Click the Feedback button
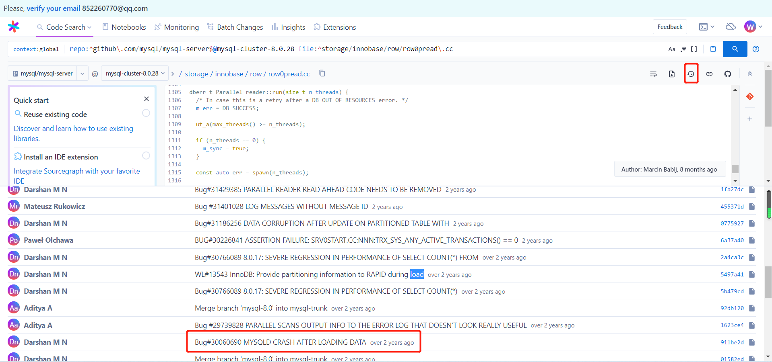This screenshot has height=362, width=772. (x=670, y=27)
